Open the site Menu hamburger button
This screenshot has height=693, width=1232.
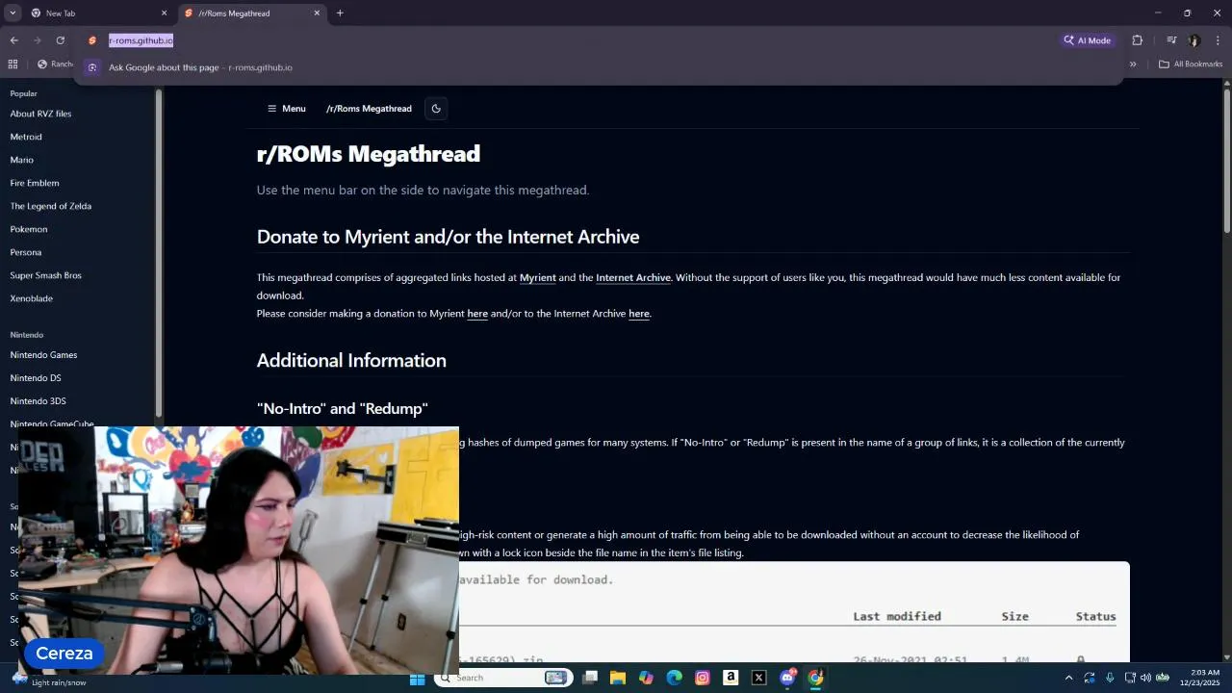[x=286, y=109]
